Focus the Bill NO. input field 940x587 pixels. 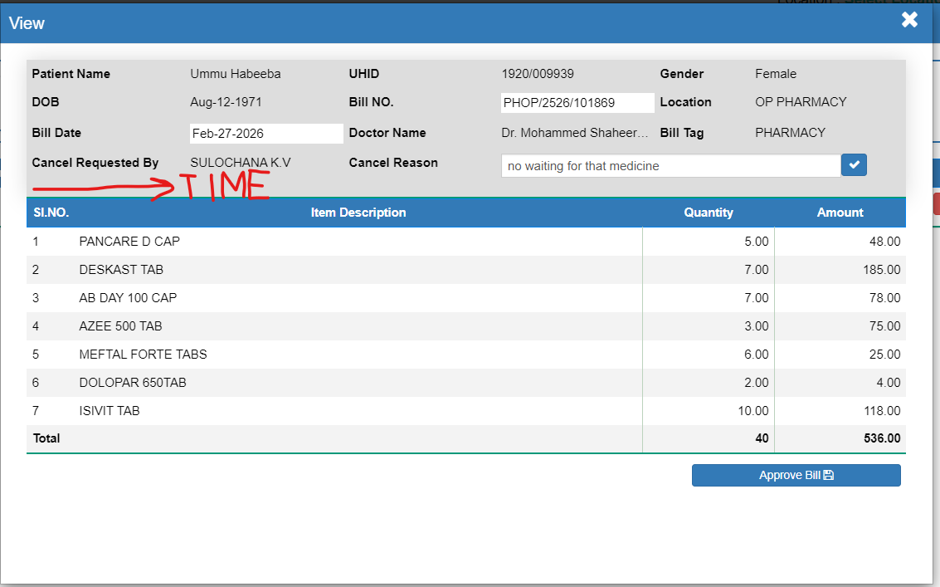(x=577, y=103)
